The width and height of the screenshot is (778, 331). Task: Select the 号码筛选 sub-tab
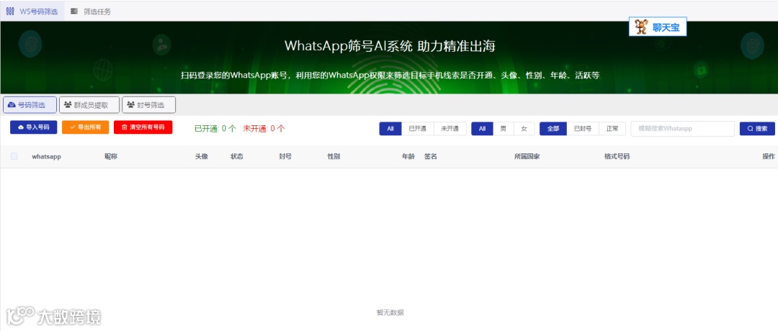pos(30,105)
